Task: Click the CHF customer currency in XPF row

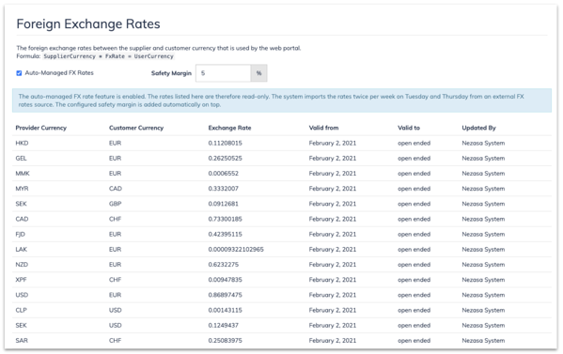Action: pyautogui.click(x=116, y=280)
